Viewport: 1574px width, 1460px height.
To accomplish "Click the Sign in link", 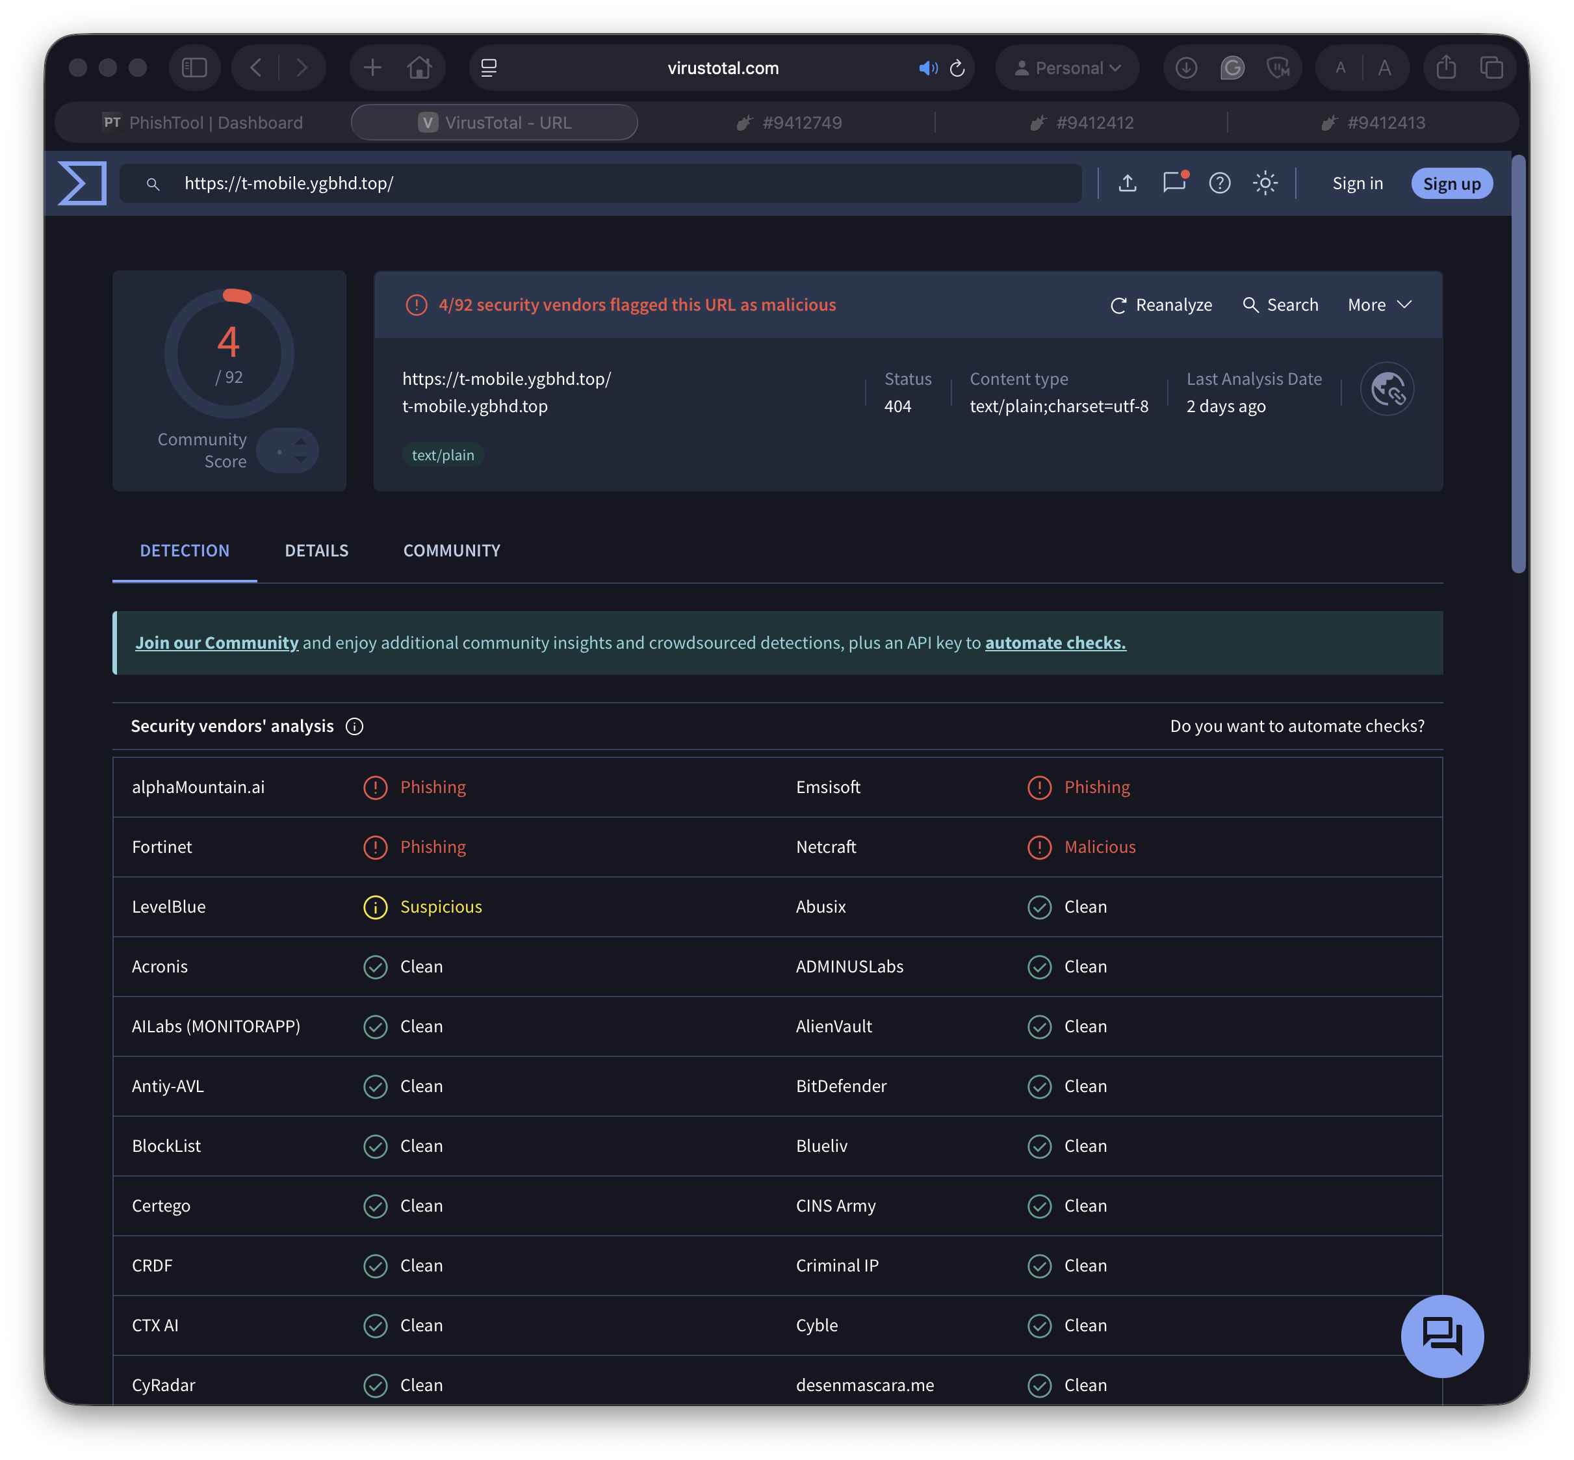I will 1358,183.
